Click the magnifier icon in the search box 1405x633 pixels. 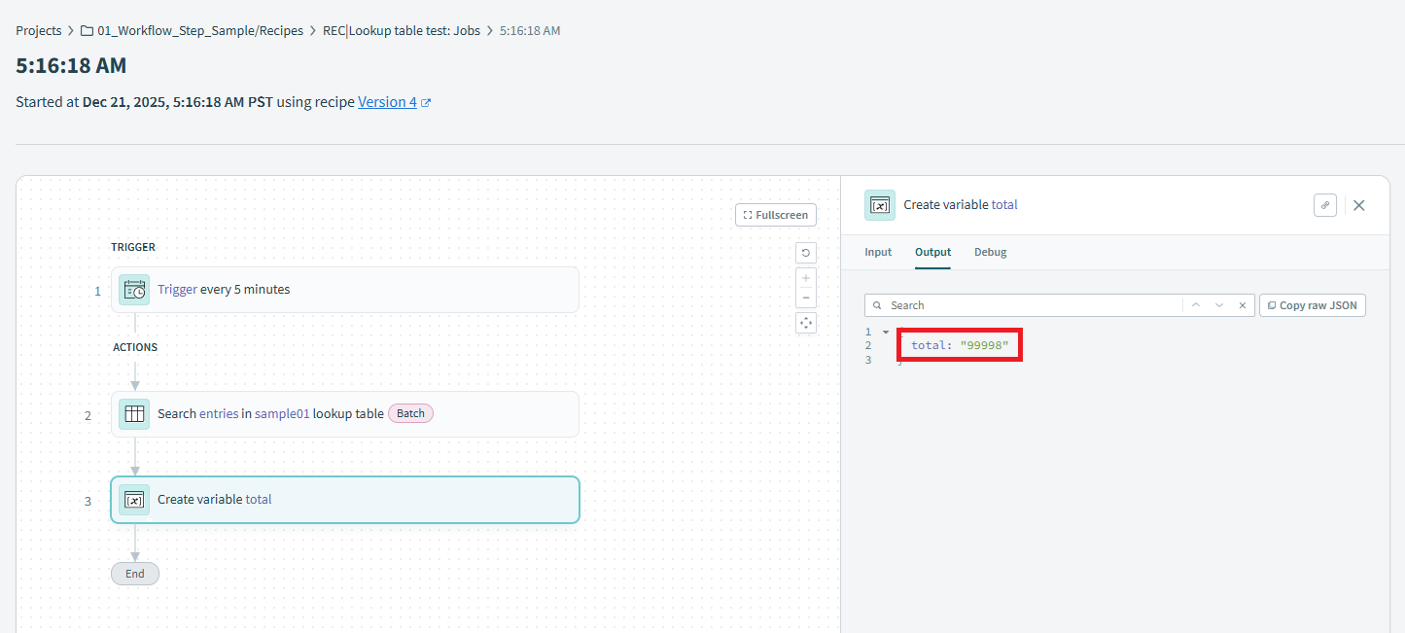coord(877,305)
